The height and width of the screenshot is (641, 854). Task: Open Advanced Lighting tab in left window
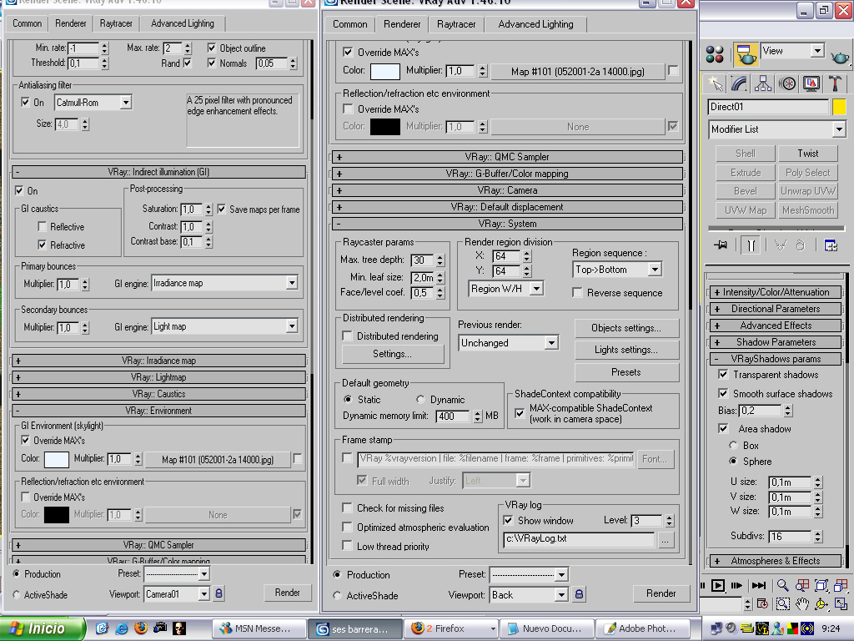pyautogui.click(x=183, y=23)
